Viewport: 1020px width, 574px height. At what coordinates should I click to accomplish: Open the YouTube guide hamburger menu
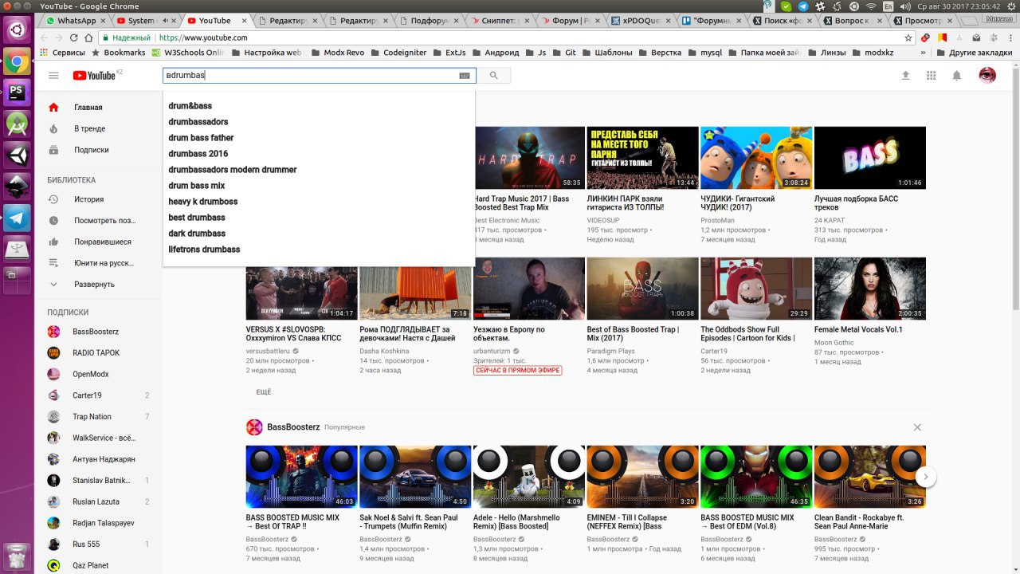coord(53,76)
